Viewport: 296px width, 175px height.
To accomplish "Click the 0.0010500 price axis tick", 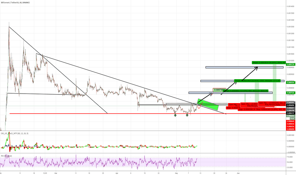I will [x=291, y=54].
